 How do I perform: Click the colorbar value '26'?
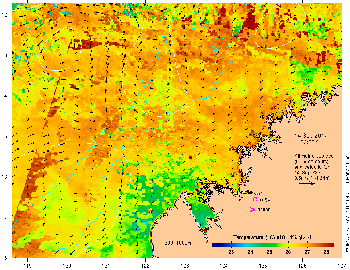[288, 252]
